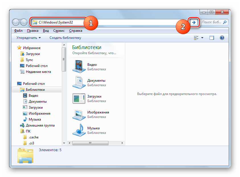Open the Справка menu
240x177 pixels.
(76, 31)
